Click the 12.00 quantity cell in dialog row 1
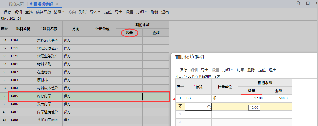Image resolution: width=318 pixels, height=126 pixels. (x=251, y=98)
